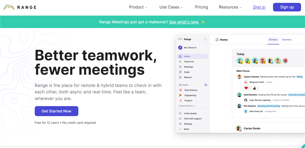Click the Main Focus heading
This screenshot has height=148, width=305.
point(243,71)
